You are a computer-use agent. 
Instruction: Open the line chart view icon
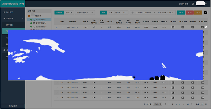206,12
